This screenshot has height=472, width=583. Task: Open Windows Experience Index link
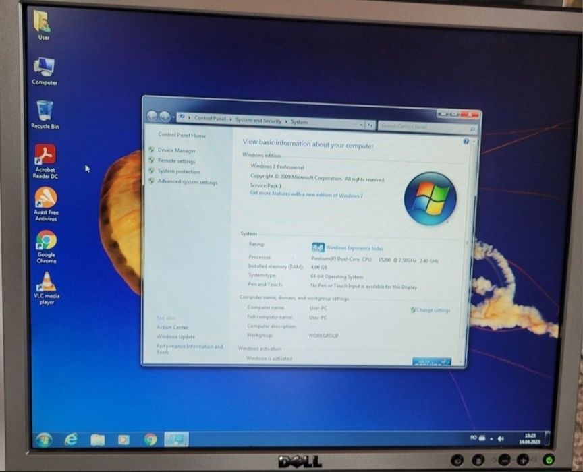pos(354,248)
